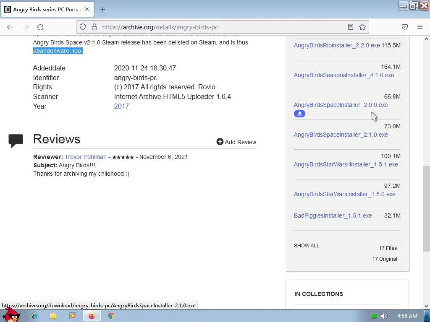Open a new tab with plus button
430x322 pixels.
point(102,10)
